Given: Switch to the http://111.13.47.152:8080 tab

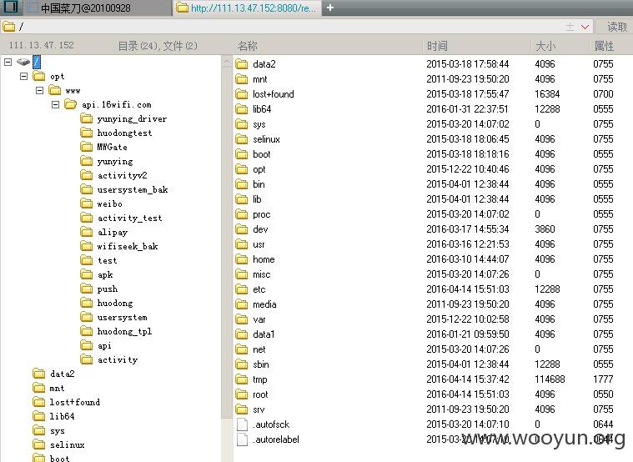Looking at the screenshot, I should [x=247, y=8].
